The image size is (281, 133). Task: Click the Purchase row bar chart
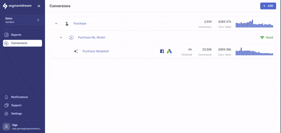click(x=254, y=24)
